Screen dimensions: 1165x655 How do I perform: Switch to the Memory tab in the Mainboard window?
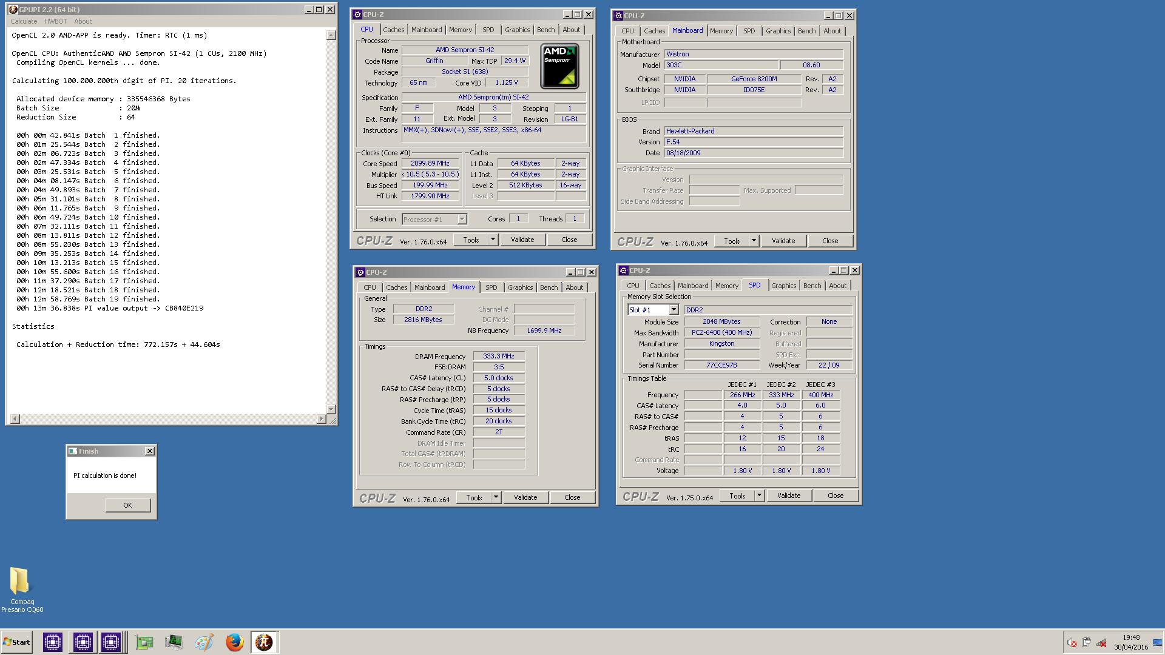721,31
